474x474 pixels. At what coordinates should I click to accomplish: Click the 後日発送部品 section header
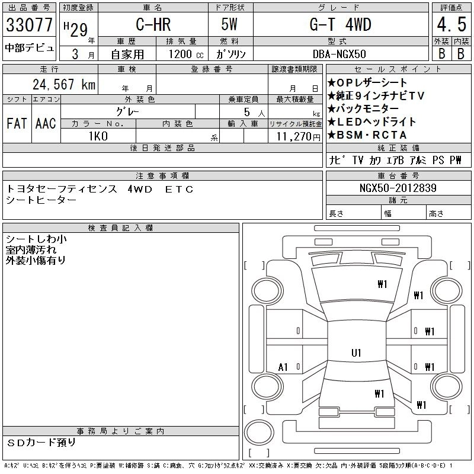(x=162, y=148)
